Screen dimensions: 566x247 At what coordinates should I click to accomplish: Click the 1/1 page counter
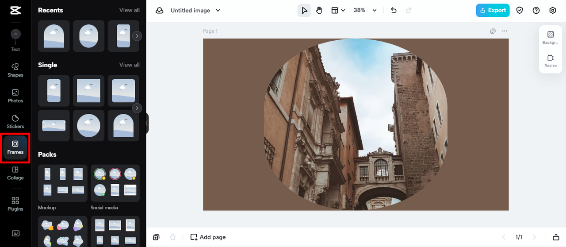(519, 237)
